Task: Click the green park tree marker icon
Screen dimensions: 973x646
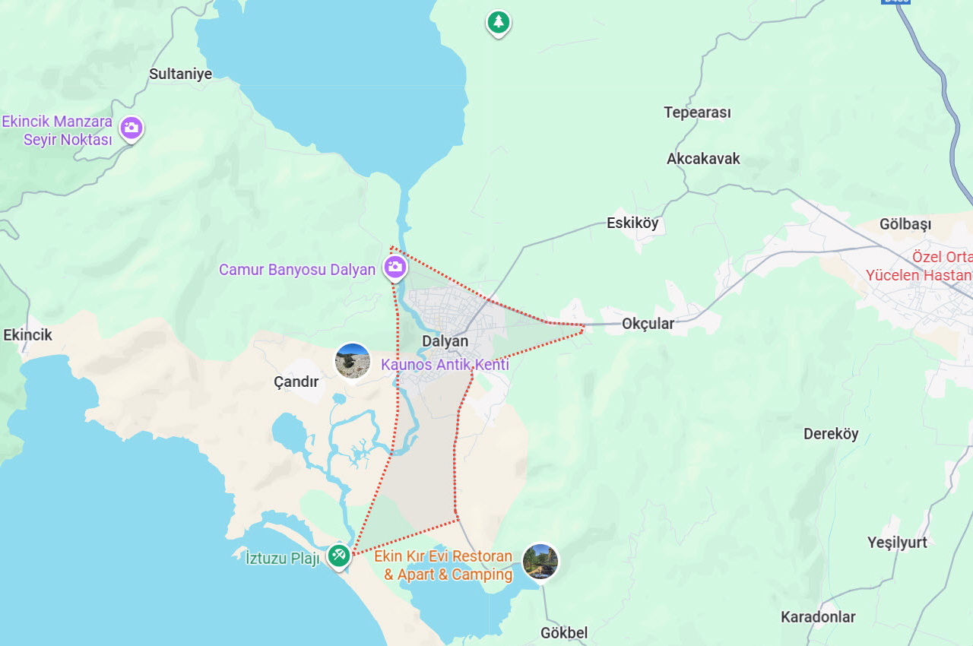Action: tap(498, 23)
